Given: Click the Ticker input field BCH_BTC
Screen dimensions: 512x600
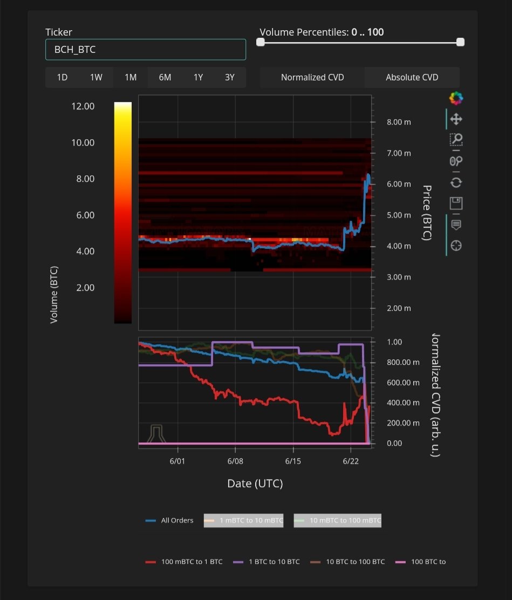Looking at the screenshot, I should pos(146,49).
